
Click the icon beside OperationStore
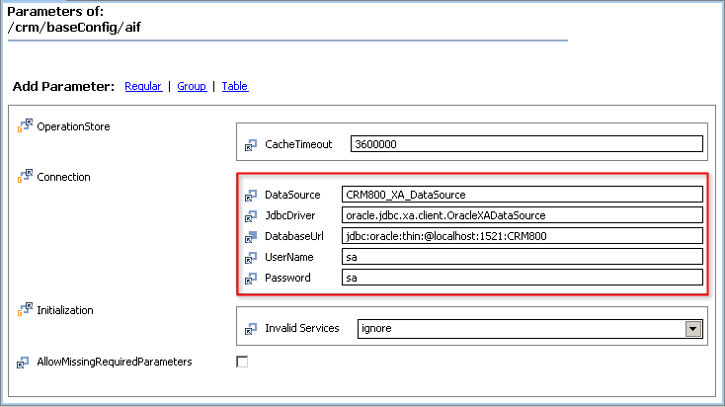pos(25,126)
